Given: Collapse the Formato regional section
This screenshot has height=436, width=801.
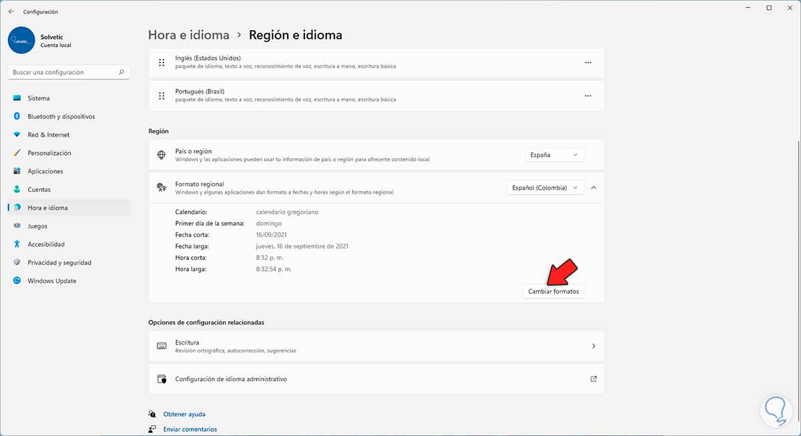Looking at the screenshot, I should [x=593, y=188].
